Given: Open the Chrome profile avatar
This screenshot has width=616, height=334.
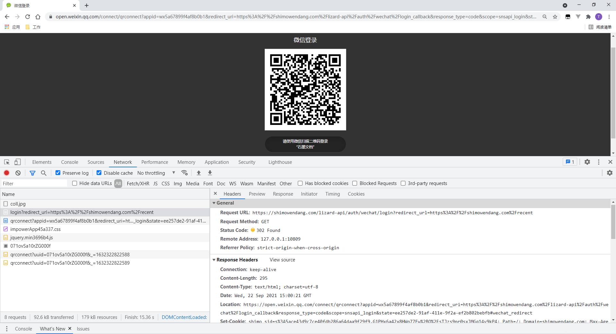Looking at the screenshot, I should pos(599,17).
